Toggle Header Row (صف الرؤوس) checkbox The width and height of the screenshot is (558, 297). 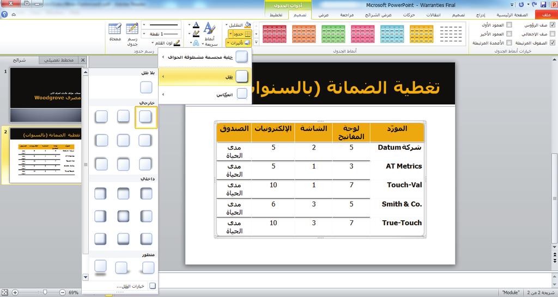[x=553, y=25]
